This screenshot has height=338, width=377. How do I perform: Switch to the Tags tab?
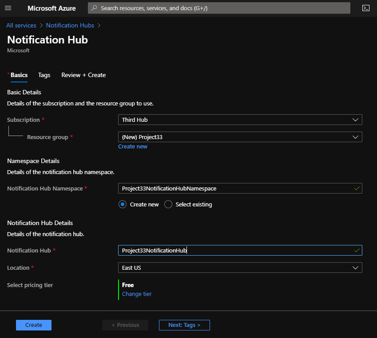click(44, 75)
